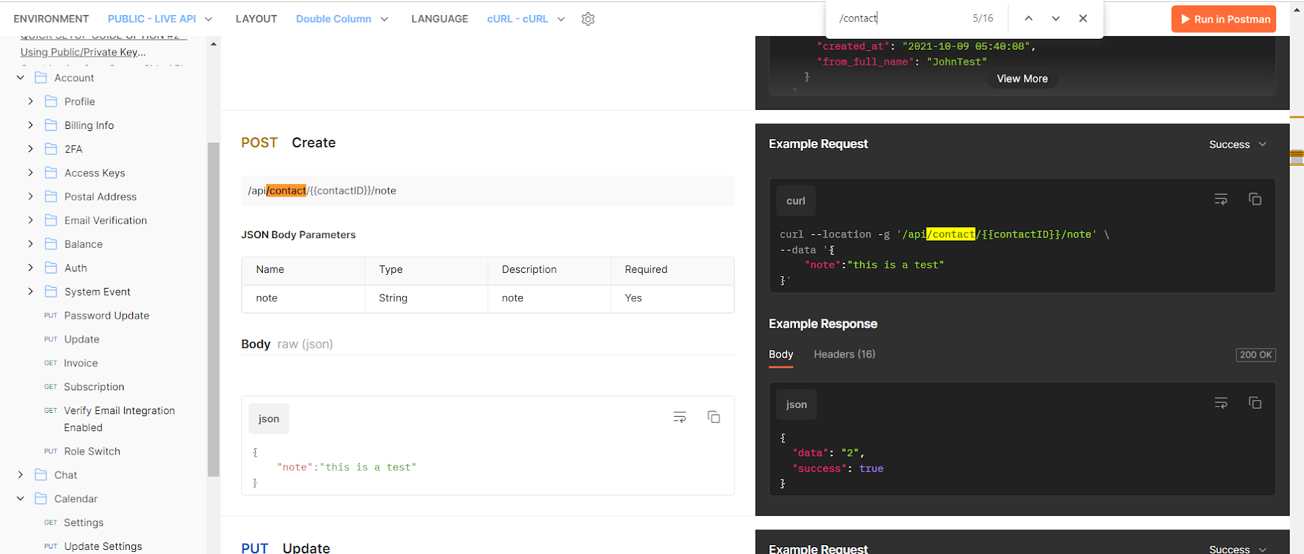This screenshot has height=554, width=1304.
Task: Switch to the Headers (16) response tab
Action: point(844,354)
